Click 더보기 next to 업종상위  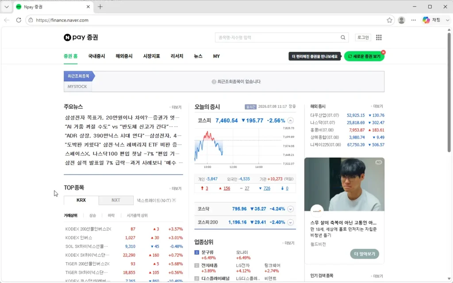(288, 243)
